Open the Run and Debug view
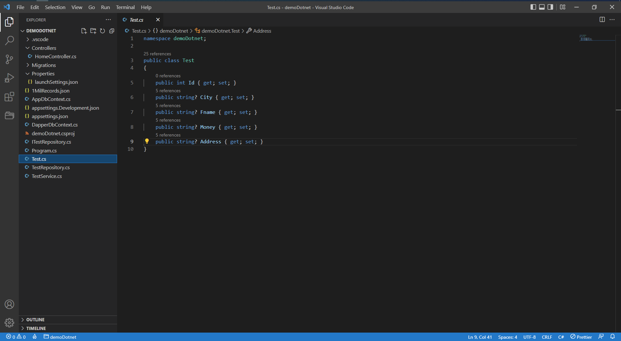This screenshot has height=341, width=621. tap(9, 78)
